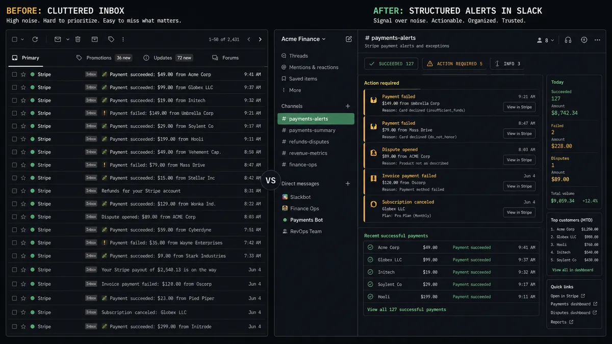Screen dimensions: 612x344
Task: Click the archive icon in inbox toolbar
Action: (x=94, y=39)
